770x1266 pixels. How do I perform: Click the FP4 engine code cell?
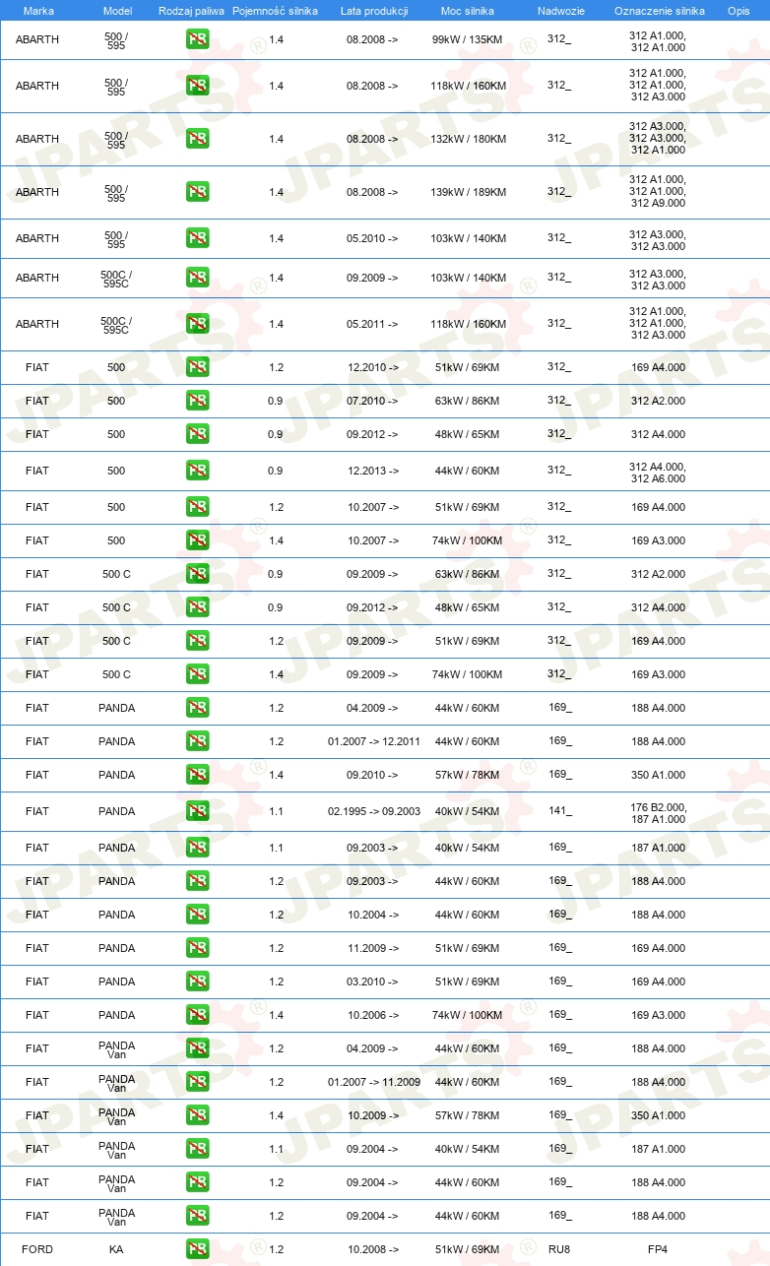click(x=658, y=1249)
